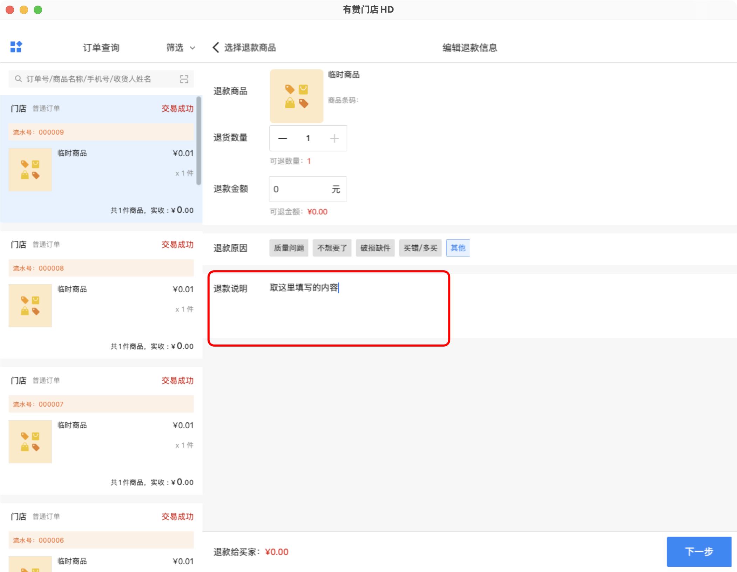
Task: Decrease return quantity with the minus button
Action: [283, 138]
